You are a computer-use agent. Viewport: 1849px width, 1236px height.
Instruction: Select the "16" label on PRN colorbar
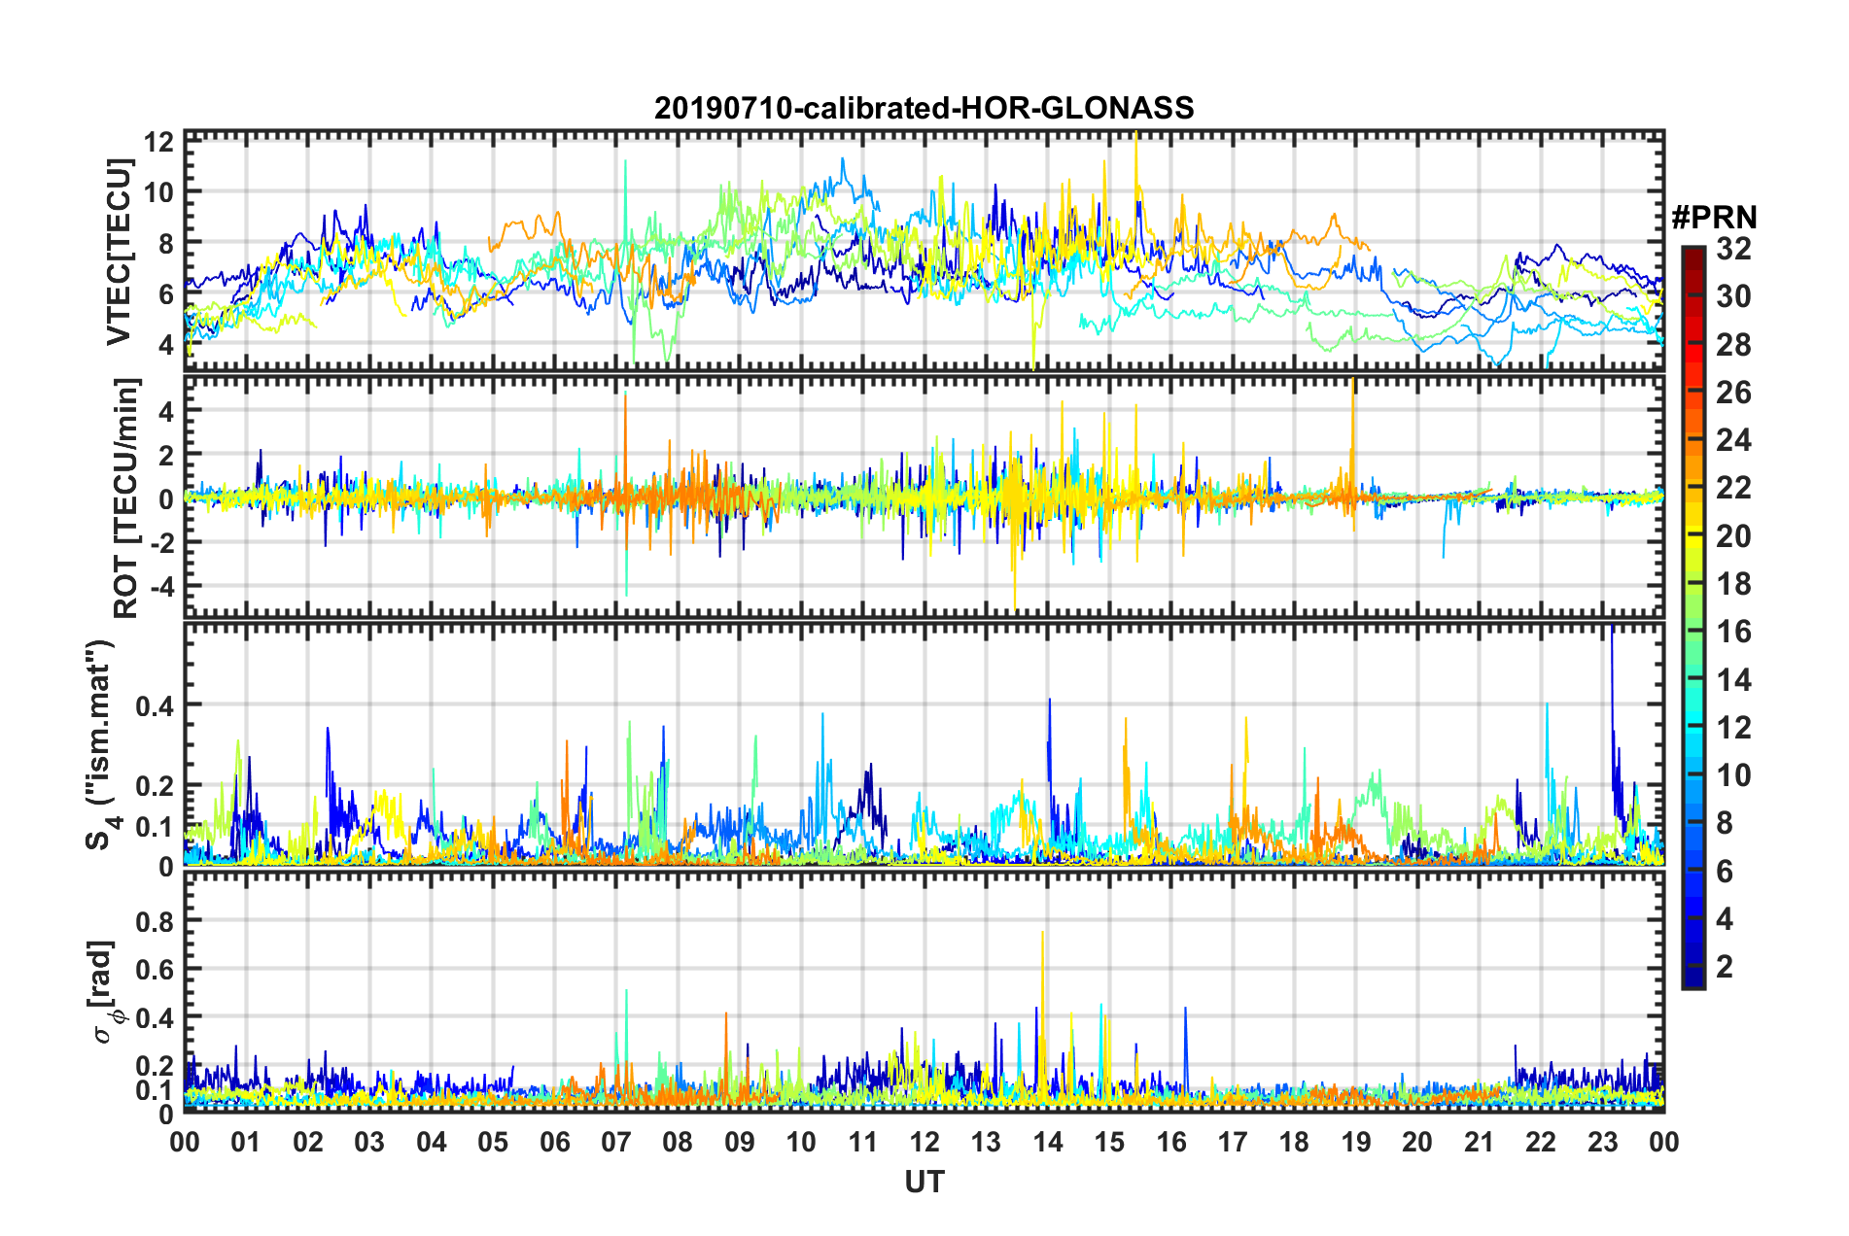tap(1733, 632)
